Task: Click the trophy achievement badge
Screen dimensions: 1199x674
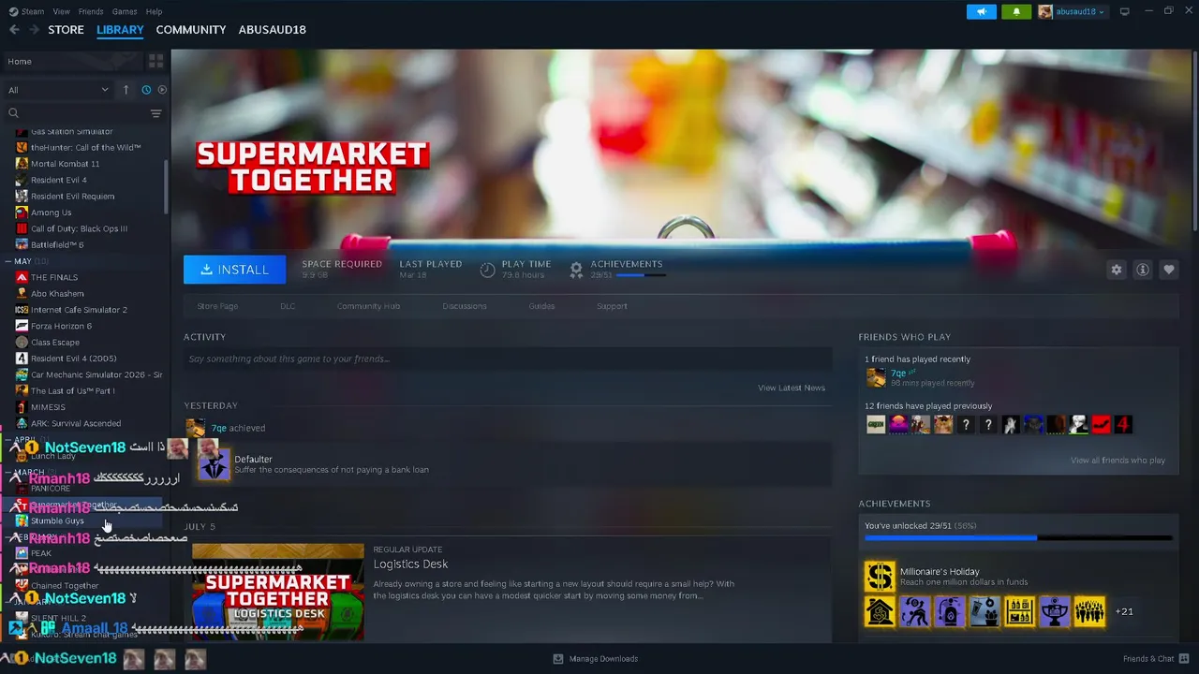Action: pyautogui.click(x=1055, y=611)
